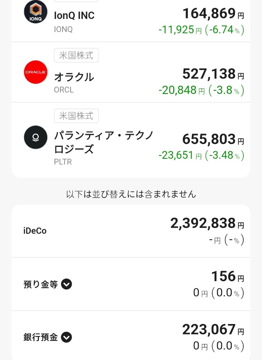Expand the 預り金等 chevron
The height and width of the screenshot is (360, 262).
click(x=67, y=284)
